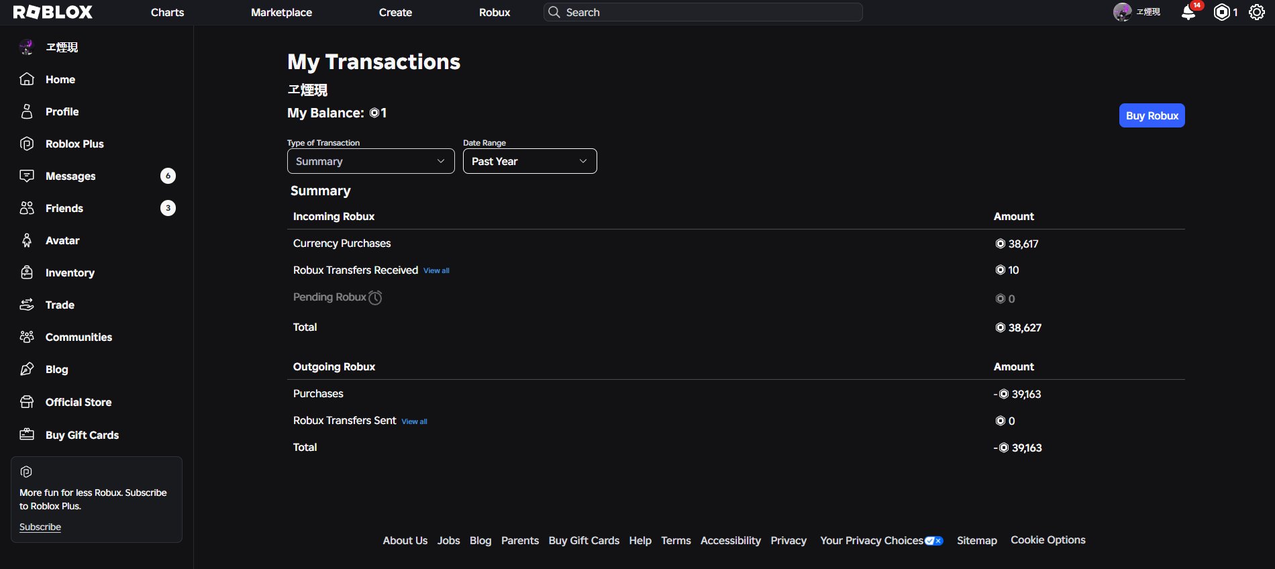Select Robux in the top navigation
The height and width of the screenshot is (569, 1275).
(495, 12)
